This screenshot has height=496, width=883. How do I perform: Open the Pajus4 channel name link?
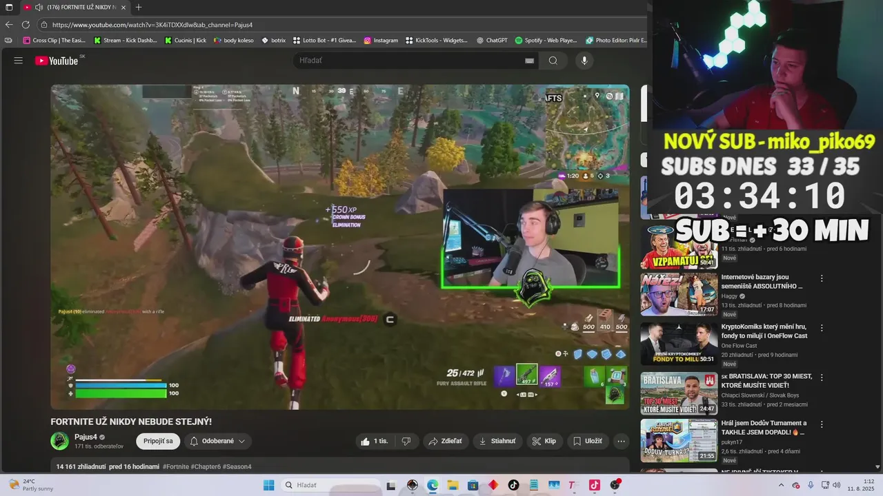click(x=86, y=437)
